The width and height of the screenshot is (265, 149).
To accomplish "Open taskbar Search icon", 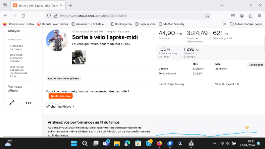I will (85, 143).
